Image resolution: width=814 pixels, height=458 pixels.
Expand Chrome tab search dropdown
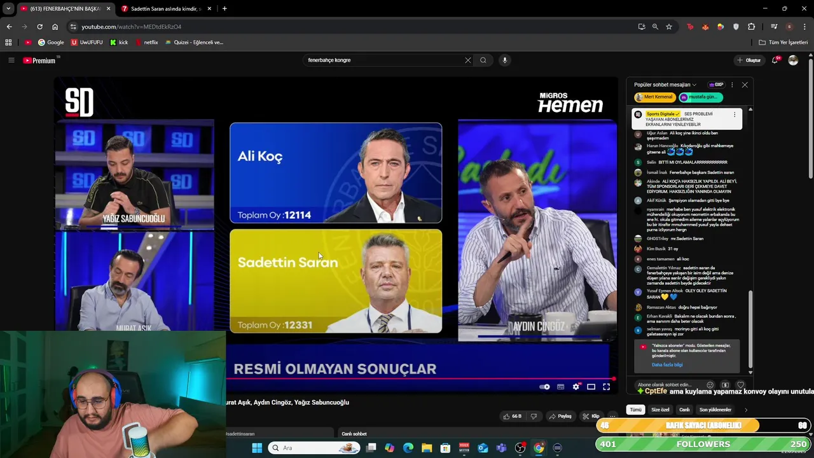coord(8,9)
